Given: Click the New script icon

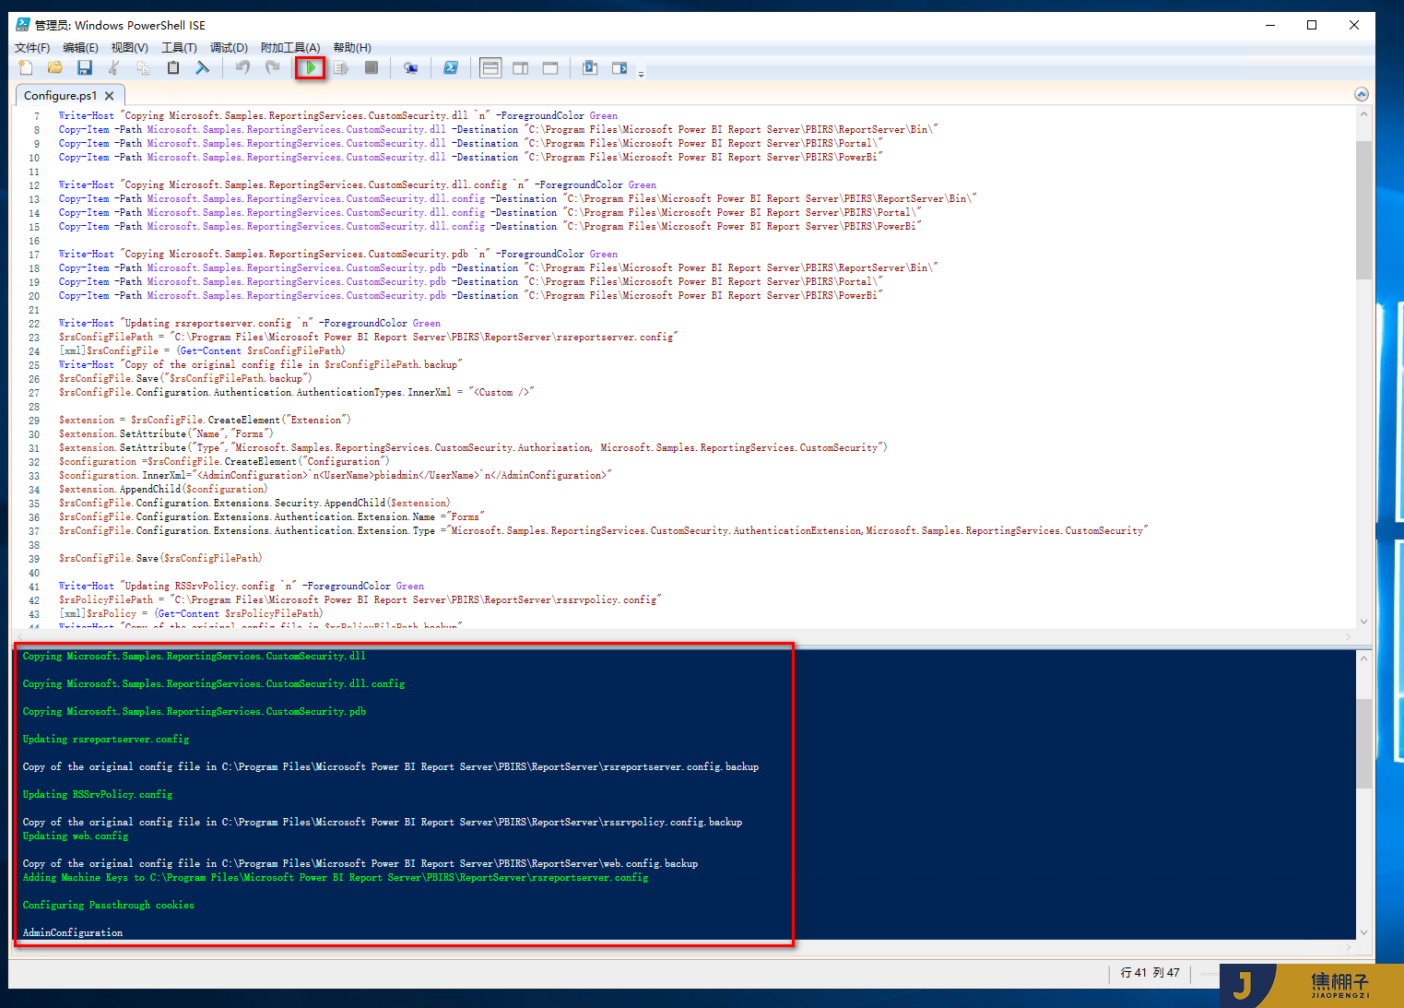Looking at the screenshot, I should coord(26,67).
